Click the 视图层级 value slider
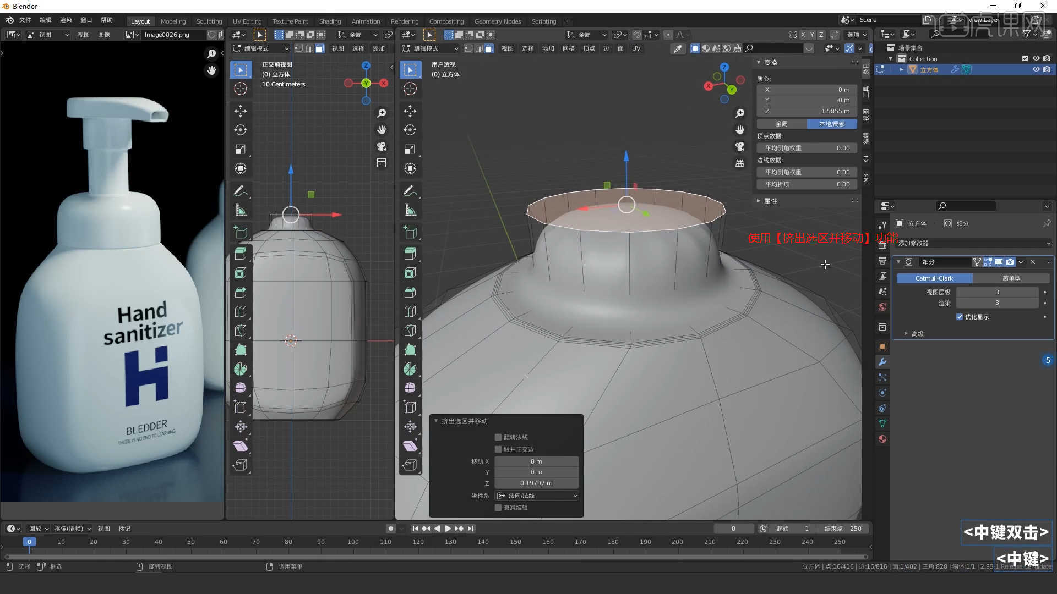The width and height of the screenshot is (1057, 594). coord(996,292)
